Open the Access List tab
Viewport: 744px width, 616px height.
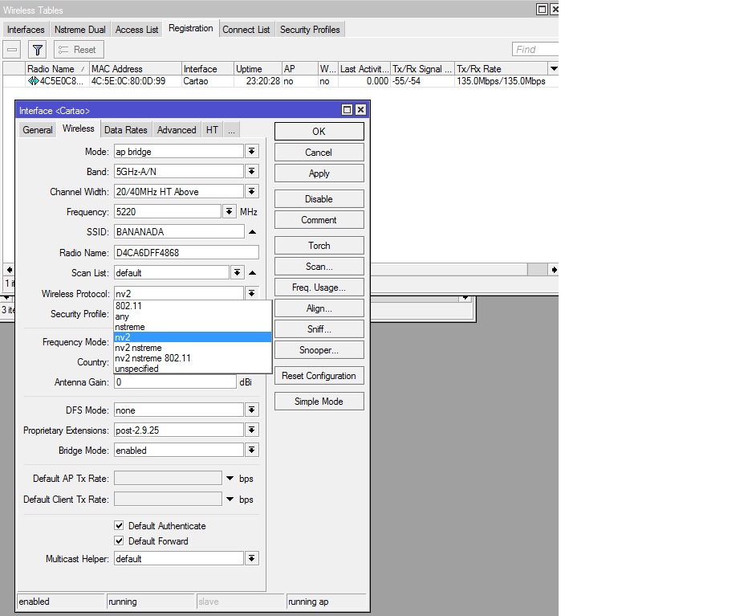tap(136, 30)
